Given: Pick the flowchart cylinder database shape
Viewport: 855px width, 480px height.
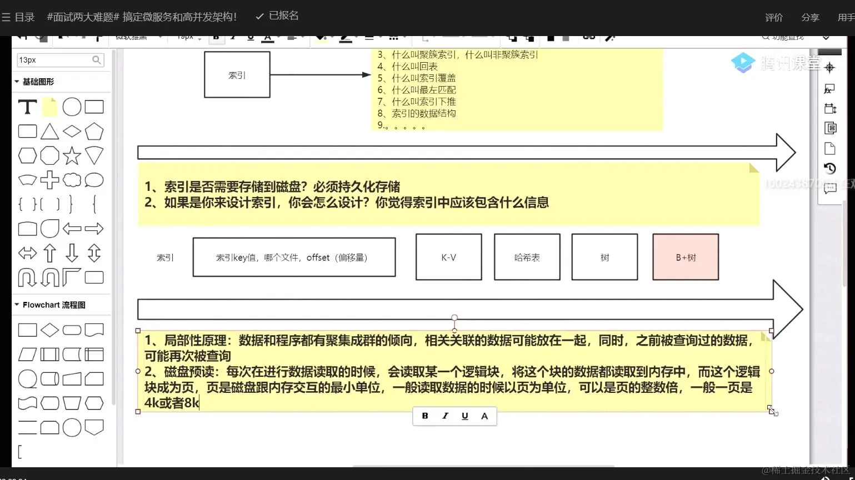Looking at the screenshot, I should click(49, 379).
